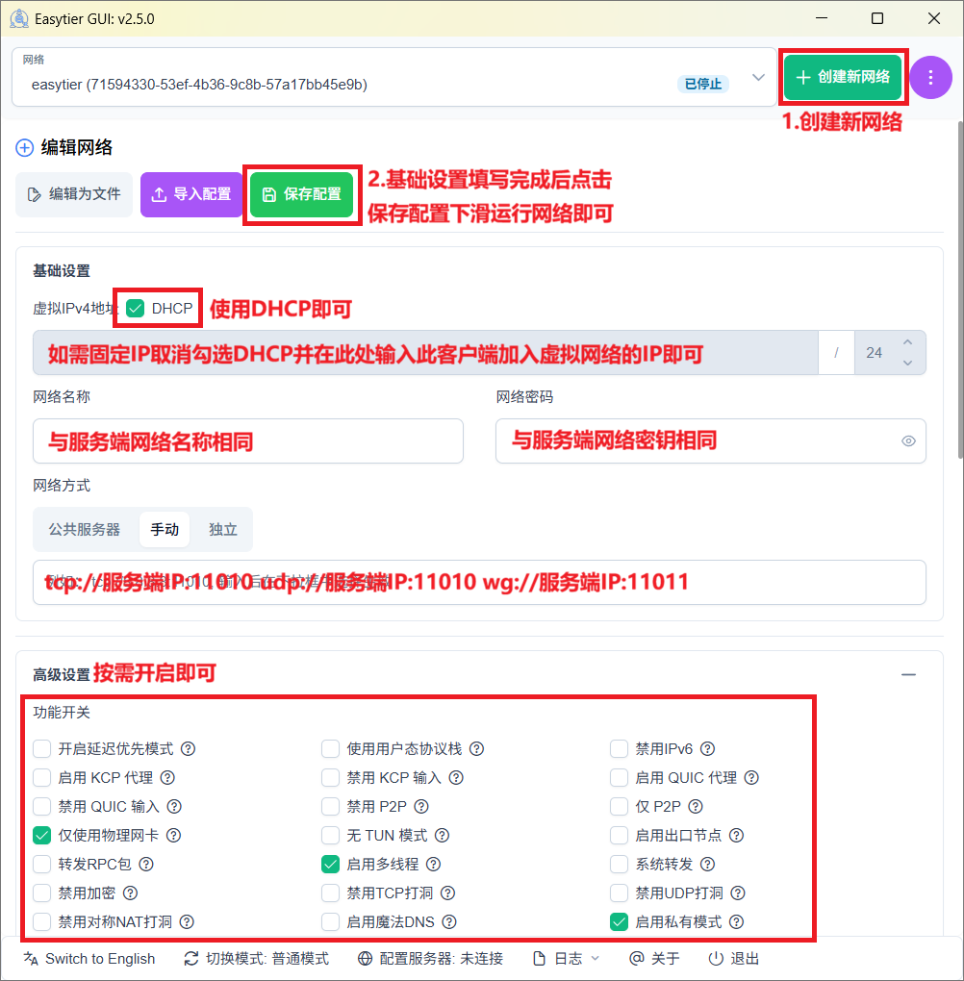Click the purple three-dot menu button
The width and height of the screenshot is (964, 981).
(930, 78)
